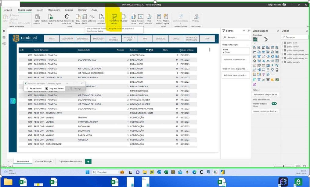Image resolution: width=310 pixels, height=187 pixels.
Task: Open the Arquivo menu
Action: 8,10
